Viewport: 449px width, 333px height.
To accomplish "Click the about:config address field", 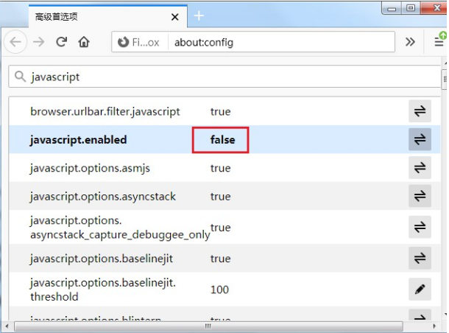I will (280, 43).
